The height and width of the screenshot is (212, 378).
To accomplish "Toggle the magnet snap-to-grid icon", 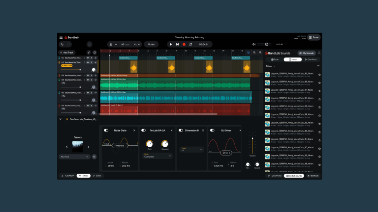I will pos(248,53).
